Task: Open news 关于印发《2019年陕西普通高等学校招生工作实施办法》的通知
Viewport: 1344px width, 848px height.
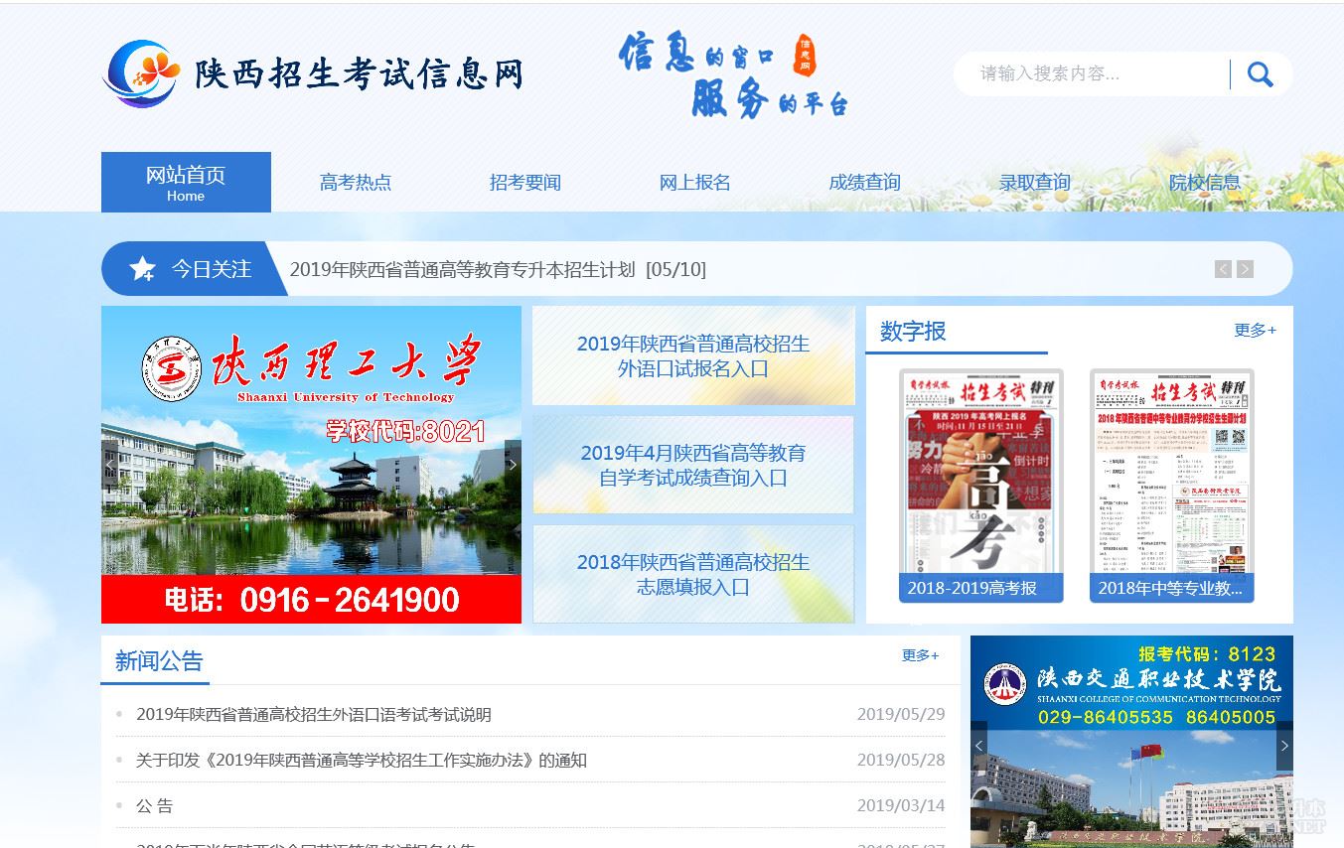Action: [362, 761]
